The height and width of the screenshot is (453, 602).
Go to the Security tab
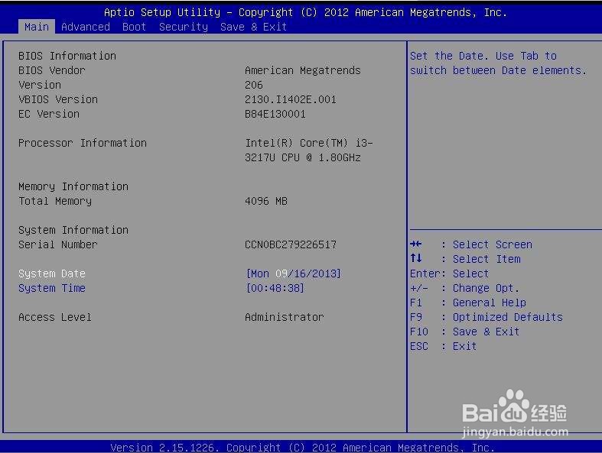tap(183, 27)
